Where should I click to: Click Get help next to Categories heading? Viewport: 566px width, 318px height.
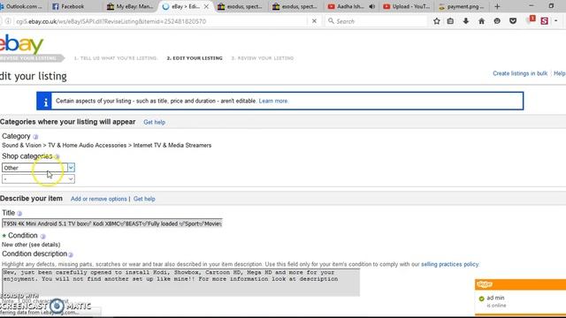click(x=155, y=122)
